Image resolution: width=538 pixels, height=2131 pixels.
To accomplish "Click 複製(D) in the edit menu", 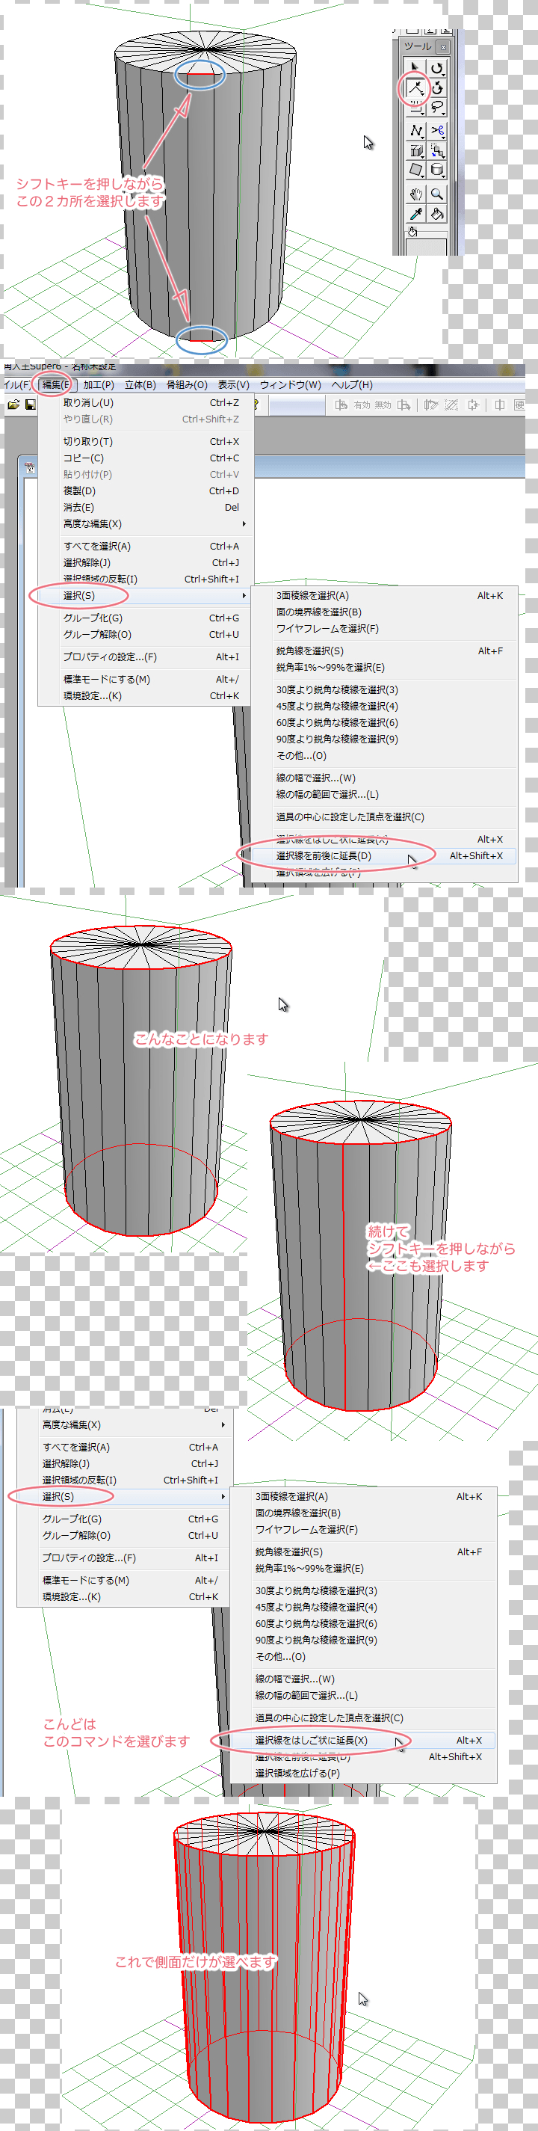I will [79, 491].
